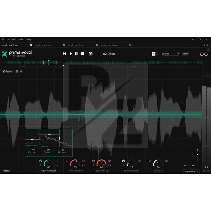
Task: Click the Noise Reduction knob
Action: pos(49,163)
